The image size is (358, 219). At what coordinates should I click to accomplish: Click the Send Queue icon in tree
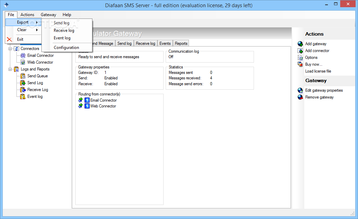[23, 76]
